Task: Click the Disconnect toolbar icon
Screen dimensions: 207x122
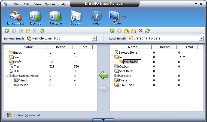Action: (15, 17)
